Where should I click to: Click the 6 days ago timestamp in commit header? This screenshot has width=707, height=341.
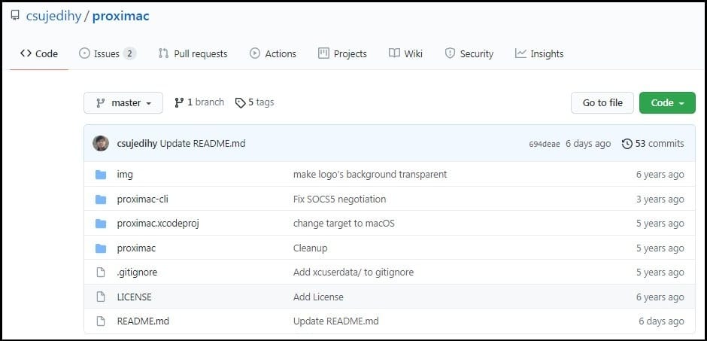pyautogui.click(x=588, y=144)
